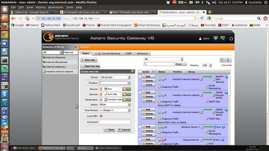Image resolution: width=269 pixels, height=151 pixels.
Task: Select the checkbox for rule 2
Action: point(140,92)
